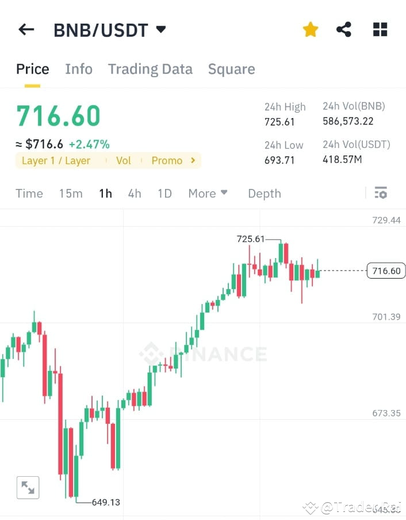Open chart settings icon beside Depth
The height and width of the screenshot is (520, 406).
(381, 193)
